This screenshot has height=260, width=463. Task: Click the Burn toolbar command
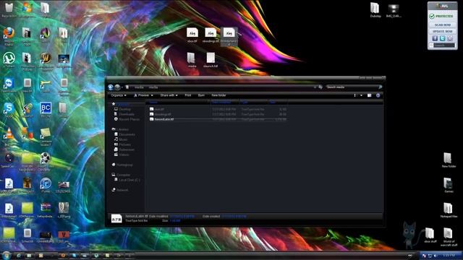coord(201,95)
